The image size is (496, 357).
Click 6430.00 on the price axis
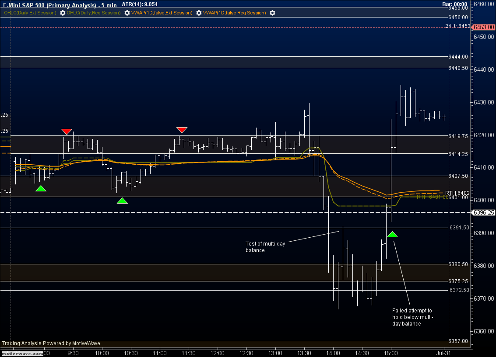pos(484,102)
